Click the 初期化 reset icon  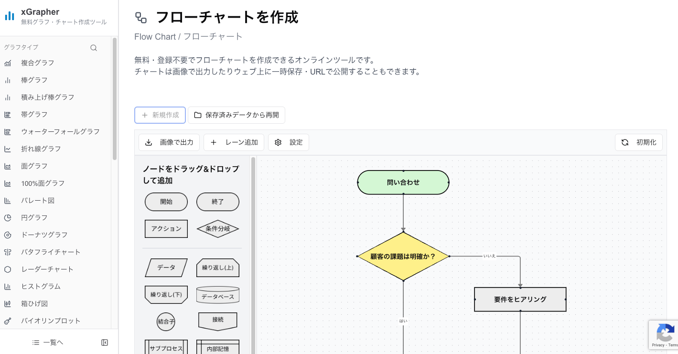pyautogui.click(x=625, y=142)
